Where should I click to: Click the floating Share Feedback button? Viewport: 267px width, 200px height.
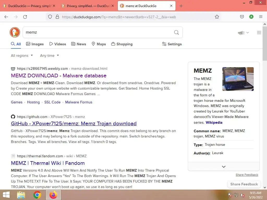[x=244, y=184]
